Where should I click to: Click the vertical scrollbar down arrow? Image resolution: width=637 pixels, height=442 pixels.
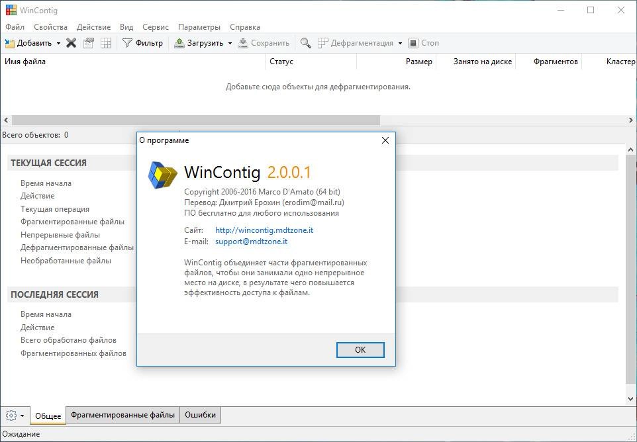pyautogui.click(x=630, y=400)
